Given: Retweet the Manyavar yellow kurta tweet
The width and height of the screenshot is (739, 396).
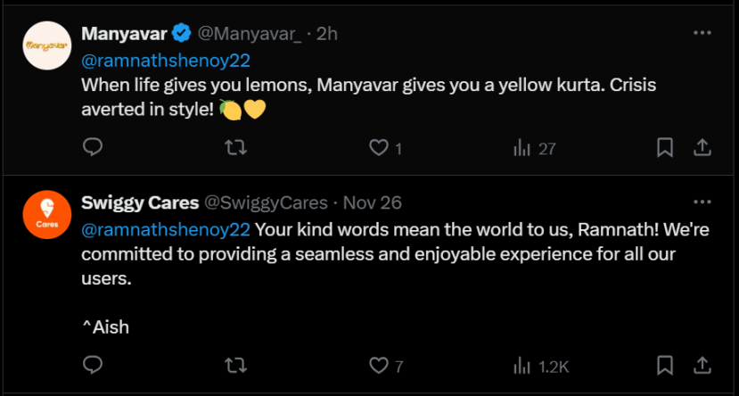Looking at the screenshot, I should click(x=234, y=147).
